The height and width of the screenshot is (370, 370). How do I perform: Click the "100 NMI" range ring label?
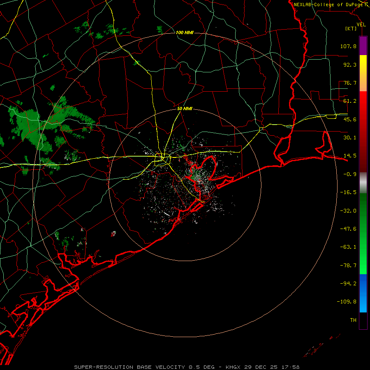click(x=185, y=32)
